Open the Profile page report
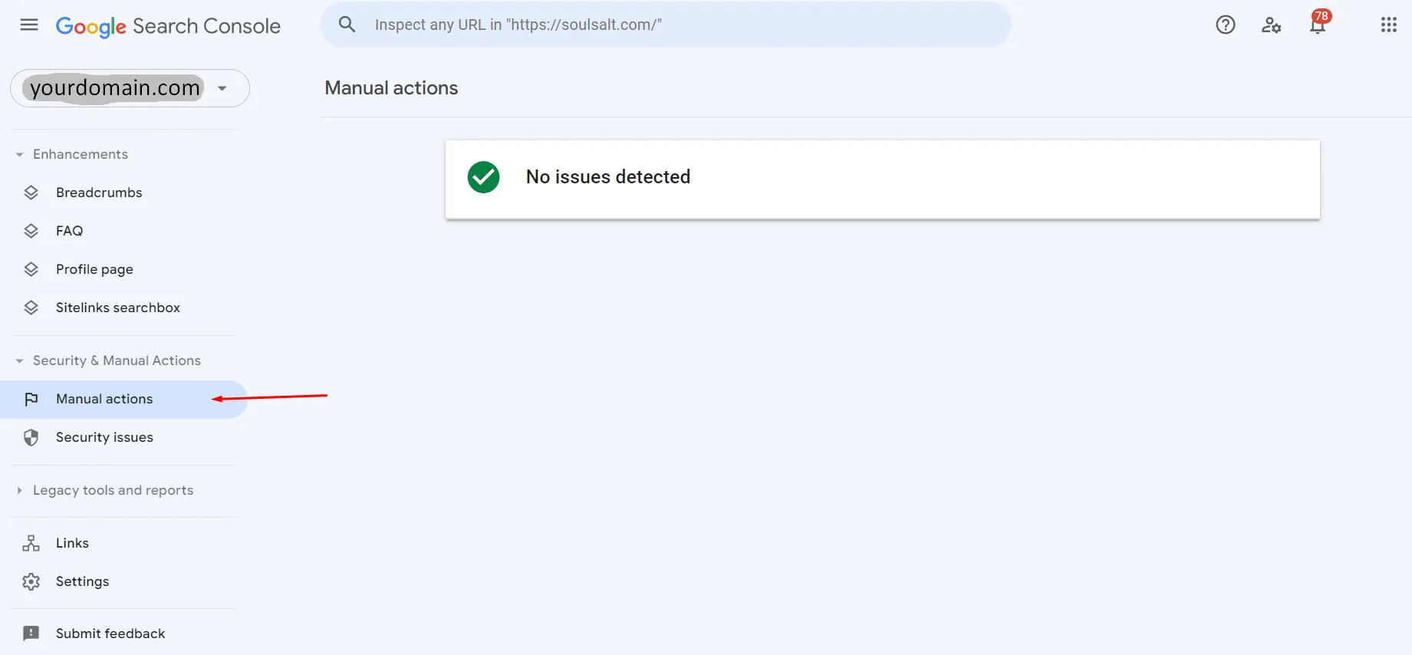 (94, 269)
